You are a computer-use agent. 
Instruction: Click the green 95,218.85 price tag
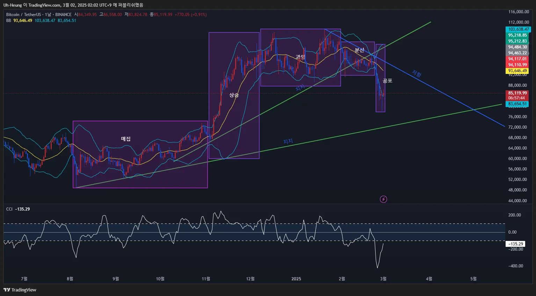pos(517,35)
